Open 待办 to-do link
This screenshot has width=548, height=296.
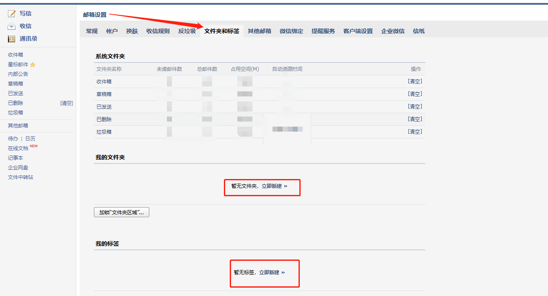(13, 139)
